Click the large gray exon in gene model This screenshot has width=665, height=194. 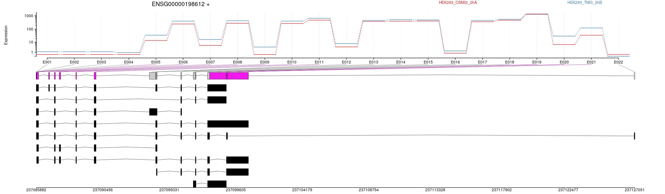(x=152, y=76)
